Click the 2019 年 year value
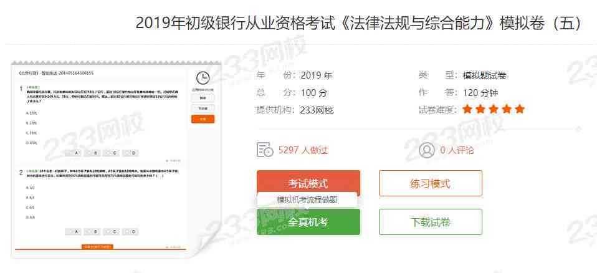 pyautogui.click(x=317, y=75)
